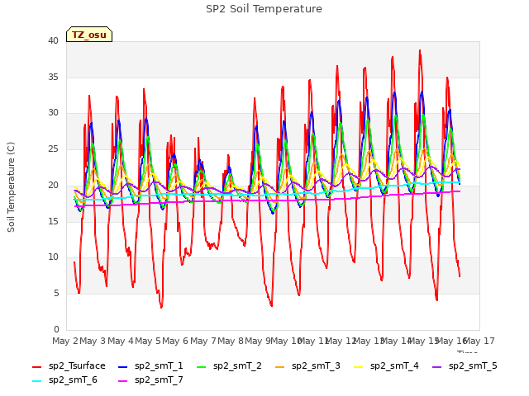Image resolution: width=529 pixels, height=396 pixels.
Task: Click the y-axis tick label 5
Action: (56, 294)
